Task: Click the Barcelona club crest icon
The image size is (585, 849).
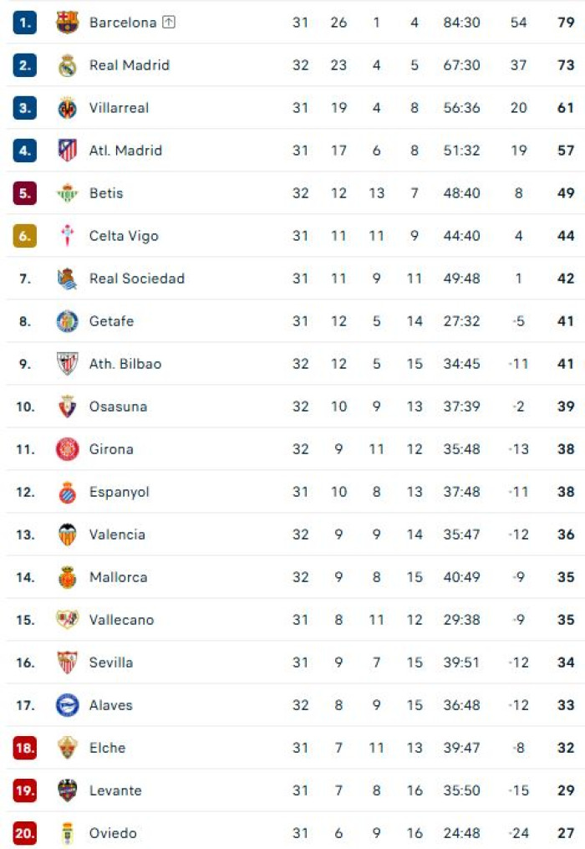Action: (67, 23)
